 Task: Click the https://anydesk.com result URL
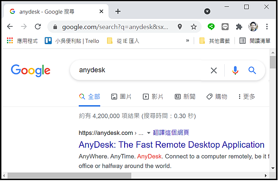pyautogui.click(x=106, y=133)
